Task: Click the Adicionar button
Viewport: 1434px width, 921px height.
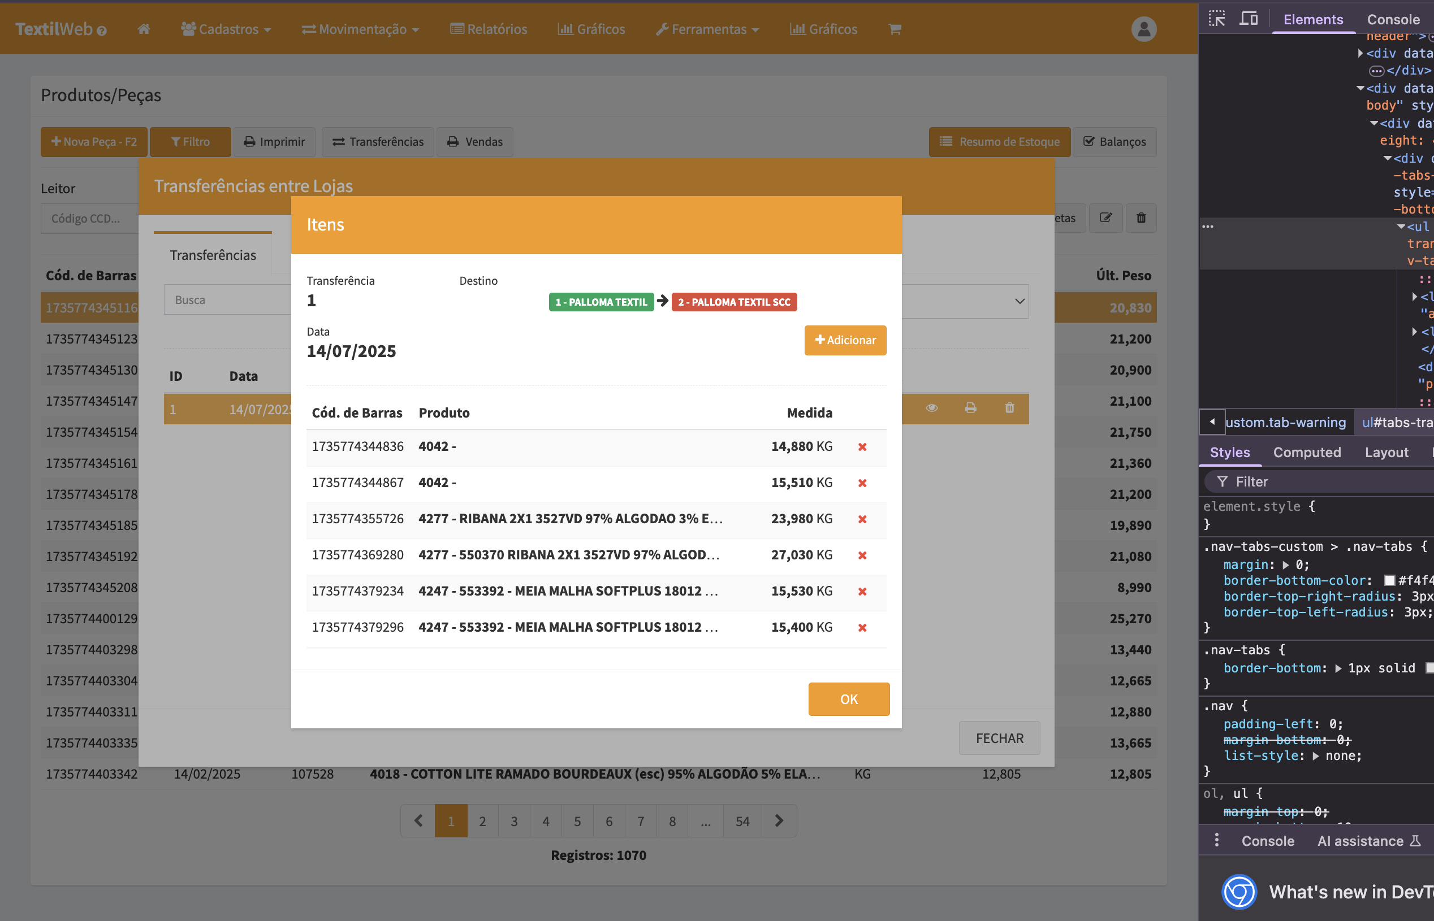Action: click(x=844, y=340)
